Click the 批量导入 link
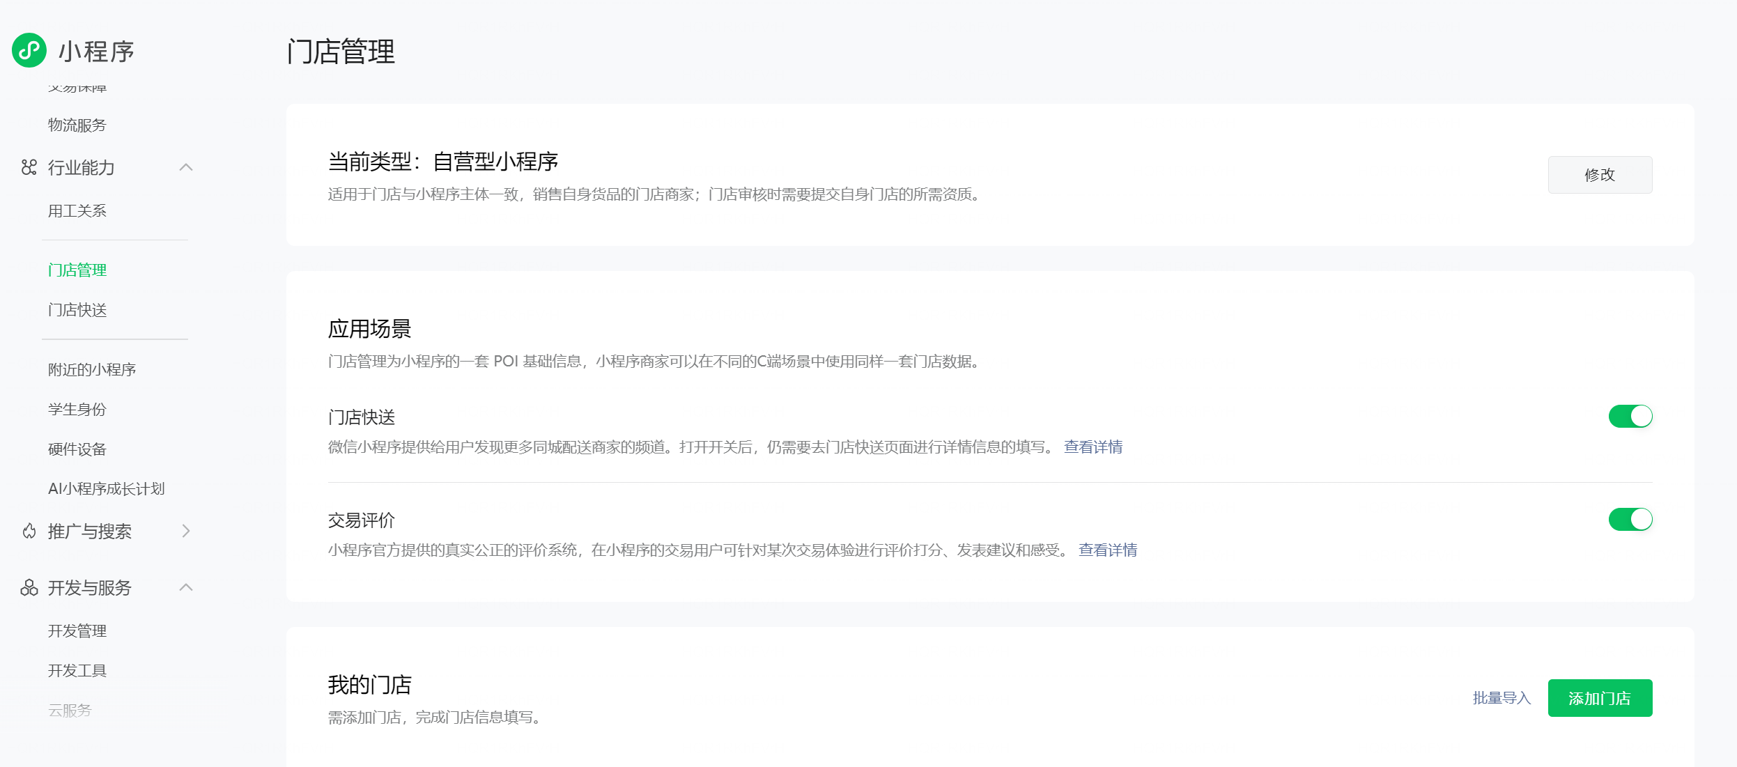 tap(1501, 698)
